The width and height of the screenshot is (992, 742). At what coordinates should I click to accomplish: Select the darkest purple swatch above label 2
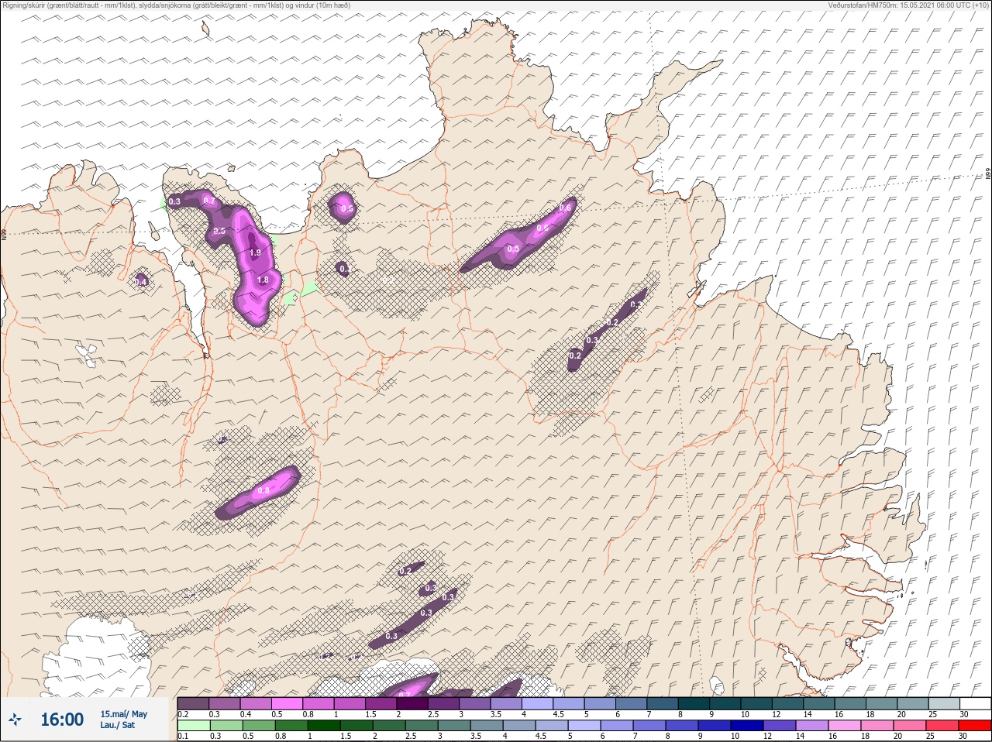coord(413,703)
